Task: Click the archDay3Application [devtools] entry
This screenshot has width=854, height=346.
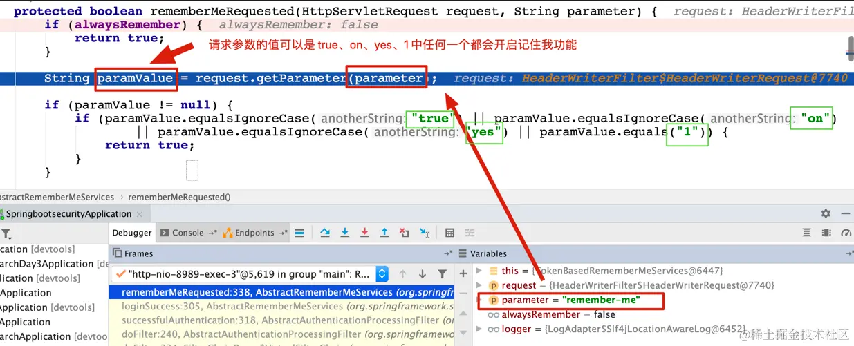Action: click(x=55, y=264)
